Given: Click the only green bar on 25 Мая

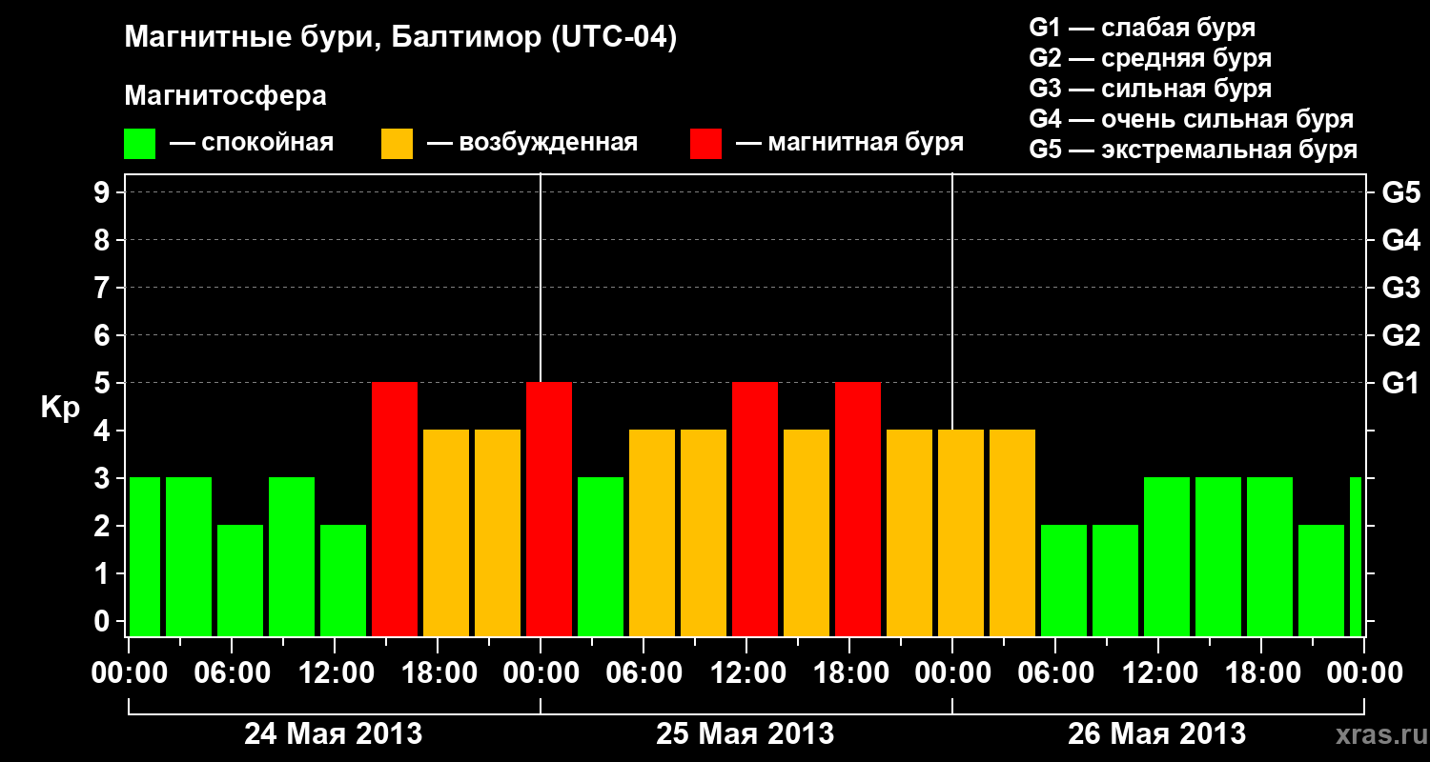Looking at the screenshot, I should click(x=601, y=556).
